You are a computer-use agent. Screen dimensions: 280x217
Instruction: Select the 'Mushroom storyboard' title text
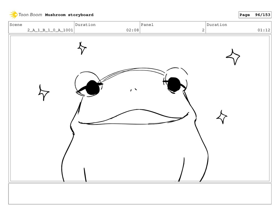click(x=69, y=15)
